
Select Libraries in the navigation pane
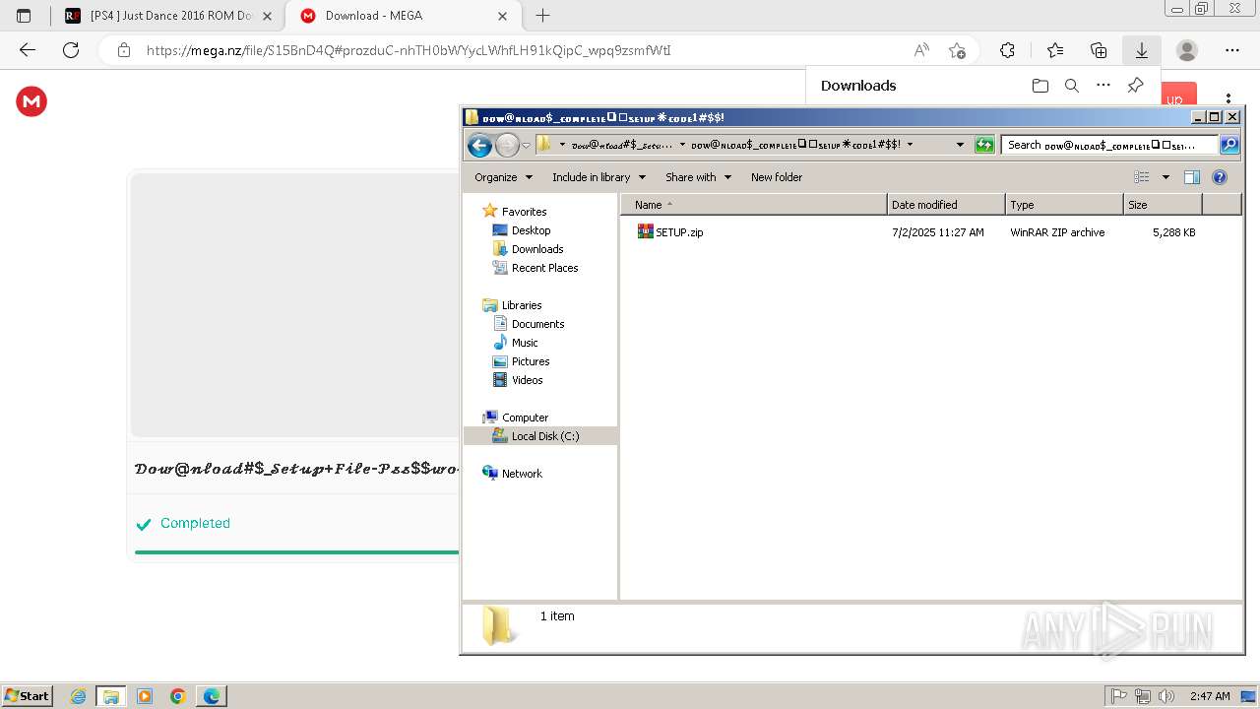(x=522, y=305)
